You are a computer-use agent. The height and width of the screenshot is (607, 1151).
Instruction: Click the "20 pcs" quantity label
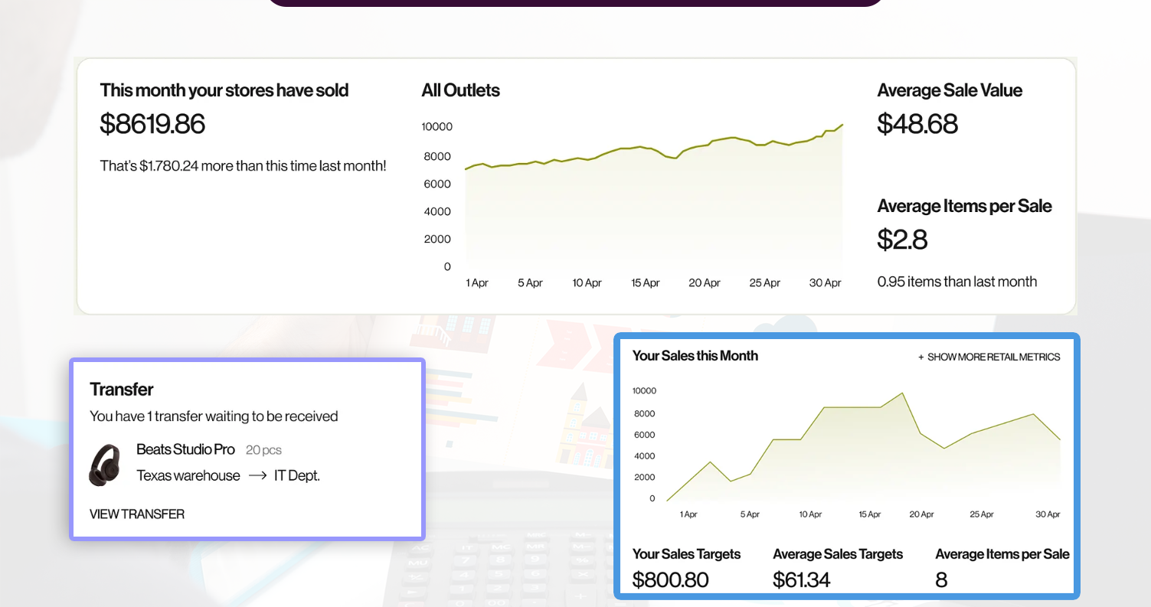pos(263,449)
